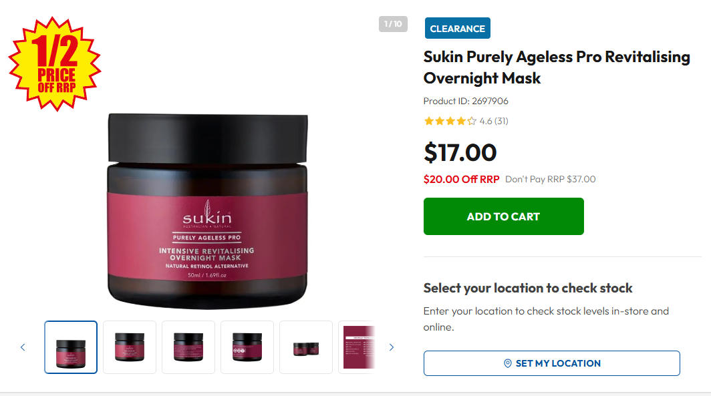Click the main Sukin jar image

pos(208,211)
